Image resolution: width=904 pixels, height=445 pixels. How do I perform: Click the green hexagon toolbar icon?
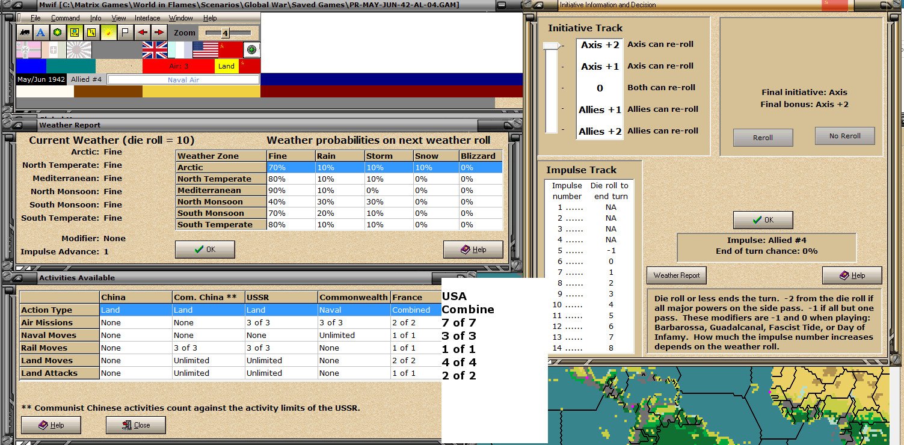click(x=57, y=32)
